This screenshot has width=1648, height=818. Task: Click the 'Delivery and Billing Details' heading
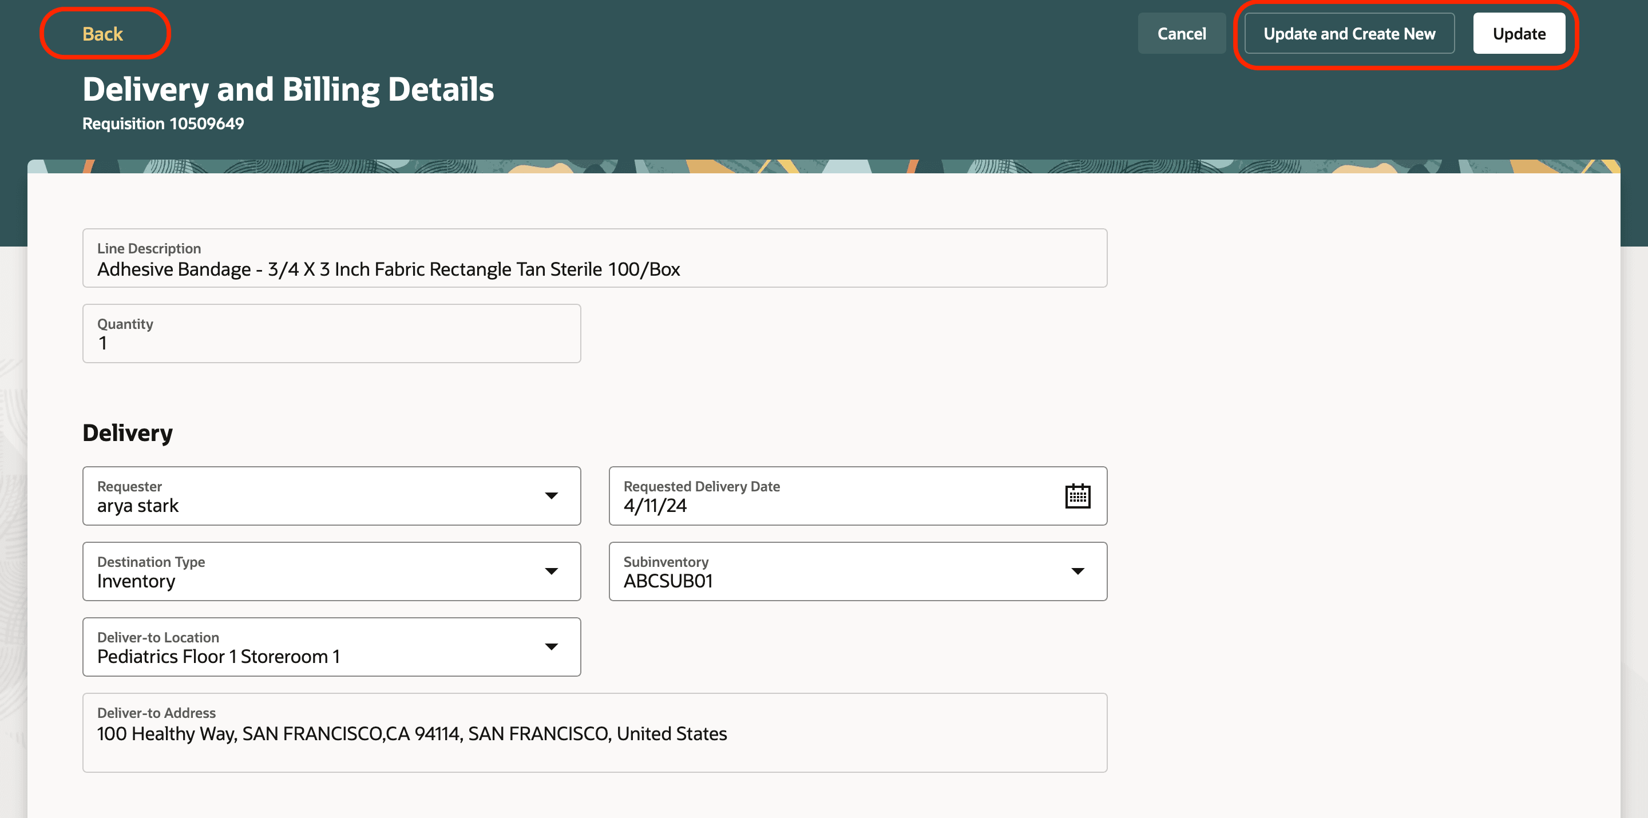tap(288, 90)
